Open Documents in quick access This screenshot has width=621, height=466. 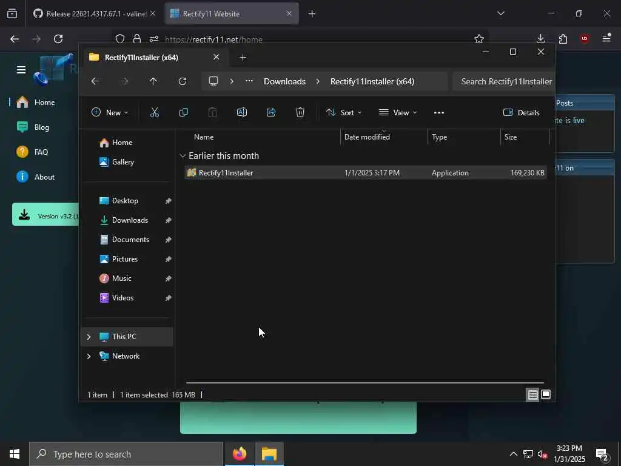[127, 240]
